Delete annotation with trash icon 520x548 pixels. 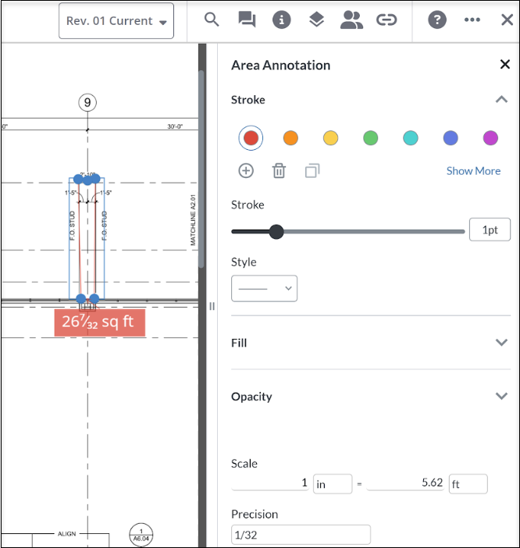click(279, 171)
